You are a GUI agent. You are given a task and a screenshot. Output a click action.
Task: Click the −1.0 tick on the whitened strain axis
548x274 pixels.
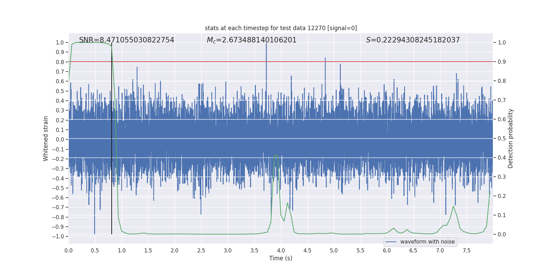click(x=60, y=236)
